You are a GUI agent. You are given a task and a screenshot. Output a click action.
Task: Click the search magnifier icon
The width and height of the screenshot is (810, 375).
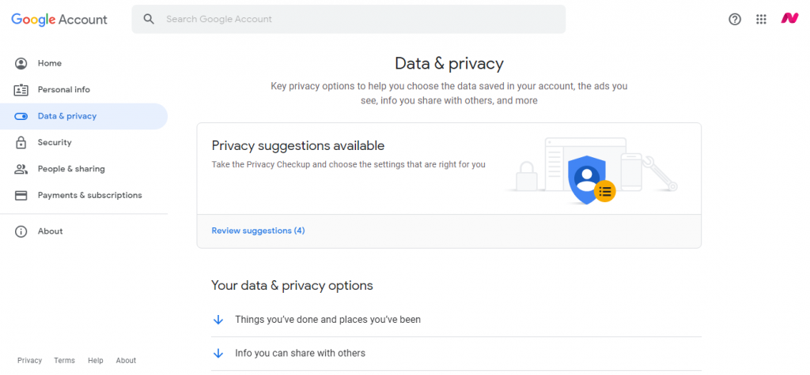point(149,19)
